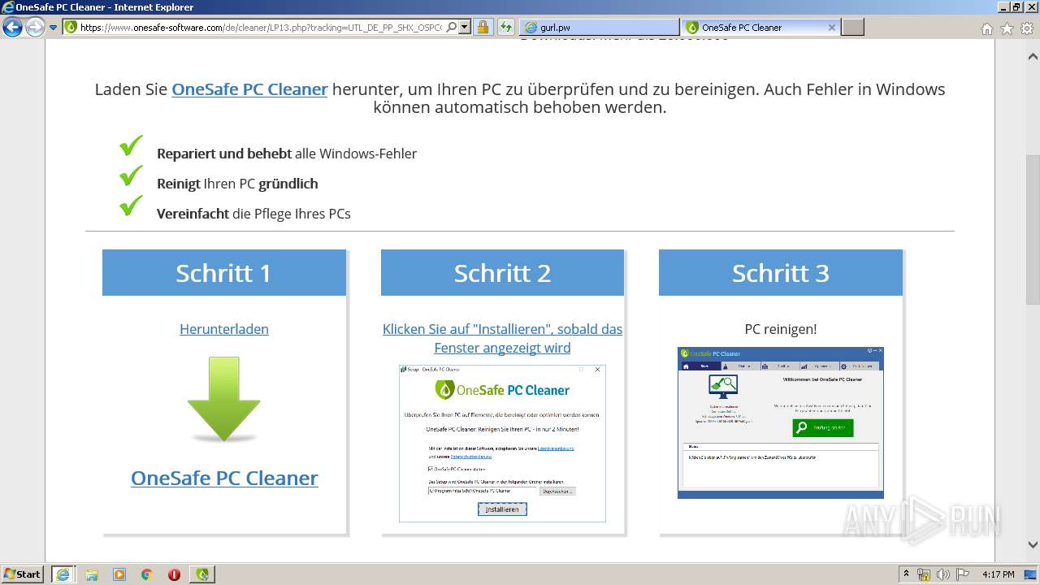Open the address bar autocomplete dropdown

point(465,27)
